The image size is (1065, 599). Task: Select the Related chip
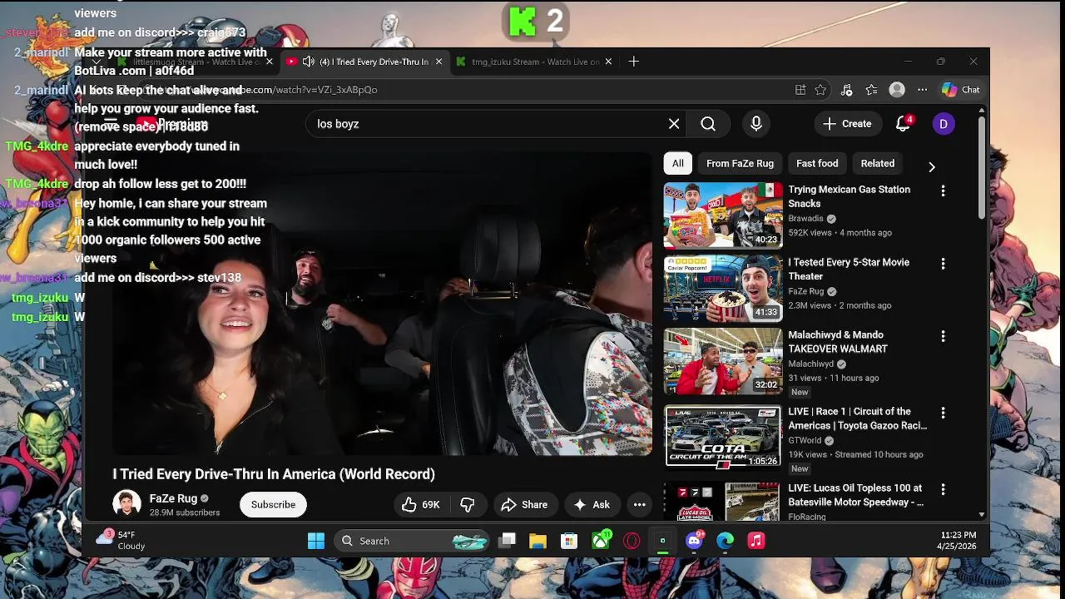point(878,164)
